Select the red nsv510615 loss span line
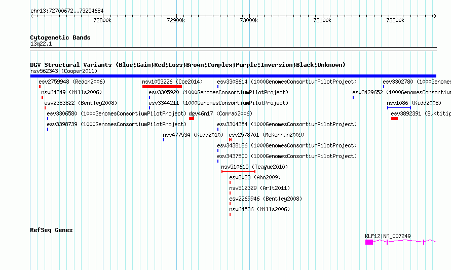451x270 pixels. (x=239, y=172)
